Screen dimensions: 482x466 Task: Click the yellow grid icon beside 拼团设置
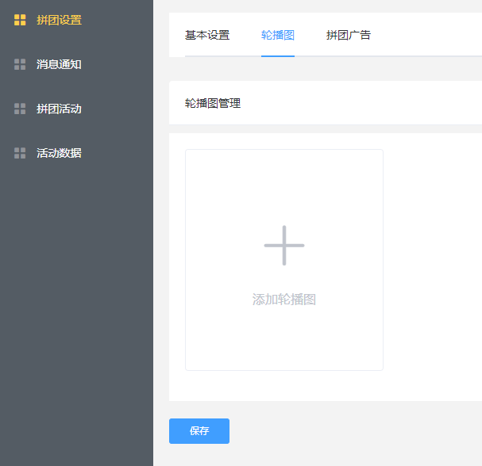coord(20,20)
